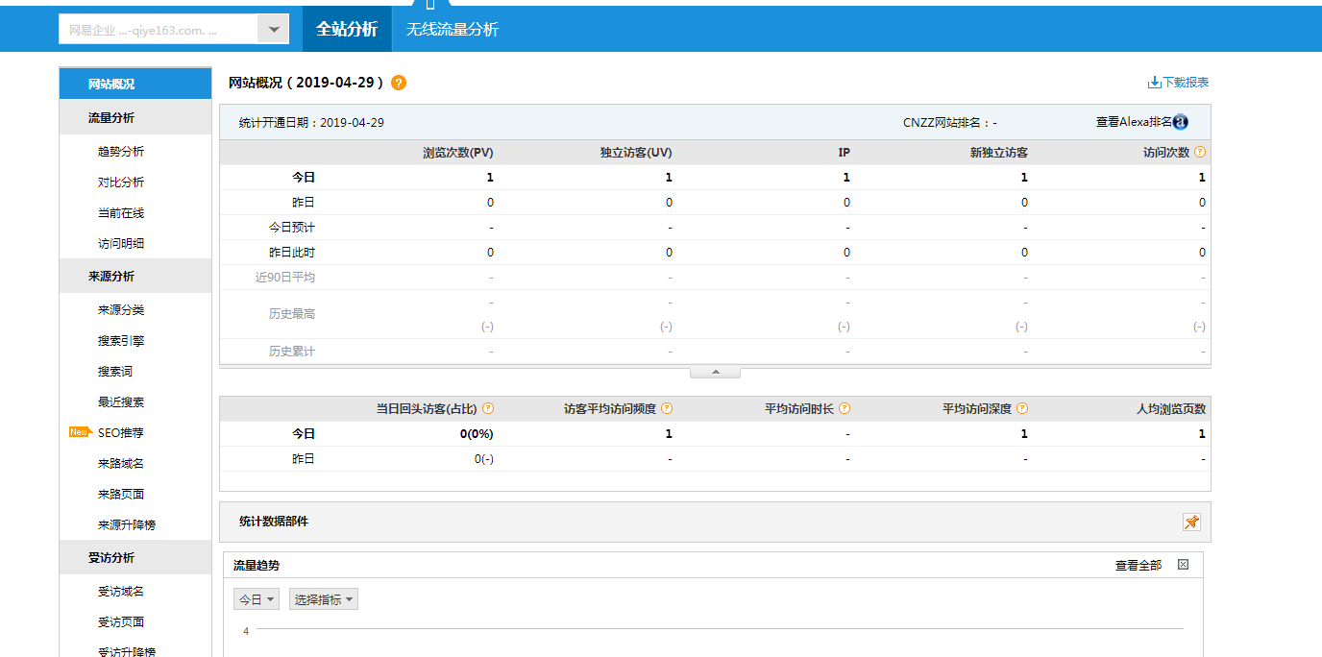This screenshot has height=657, width=1322.
Task: Open 对比分析 in the sidebar
Action: pos(121,182)
